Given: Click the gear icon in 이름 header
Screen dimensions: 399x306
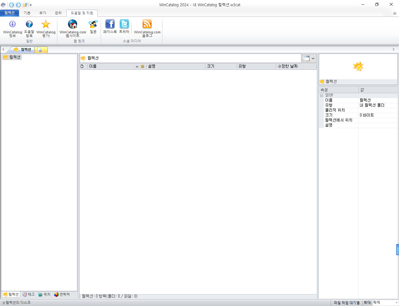Looking at the screenshot, I should (x=142, y=66).
